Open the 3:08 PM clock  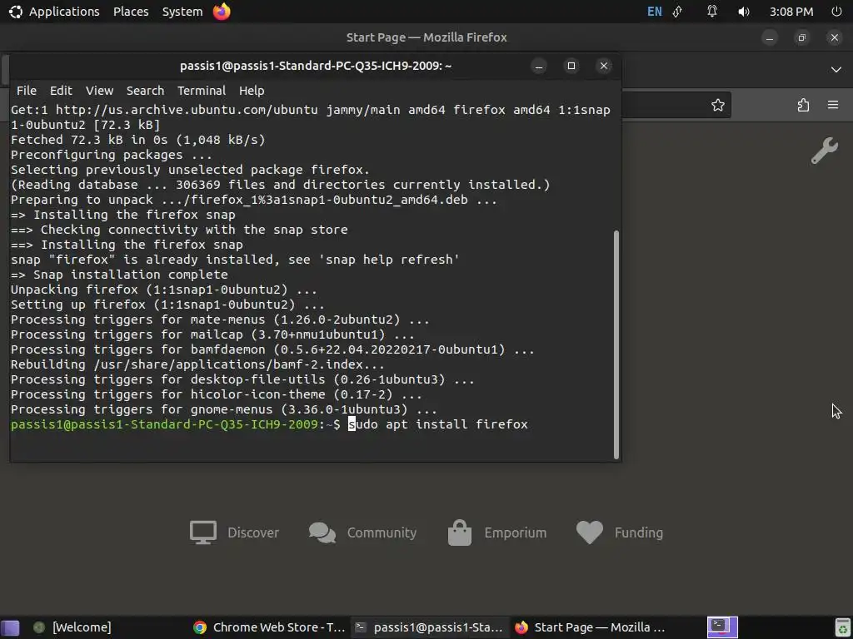791,12
